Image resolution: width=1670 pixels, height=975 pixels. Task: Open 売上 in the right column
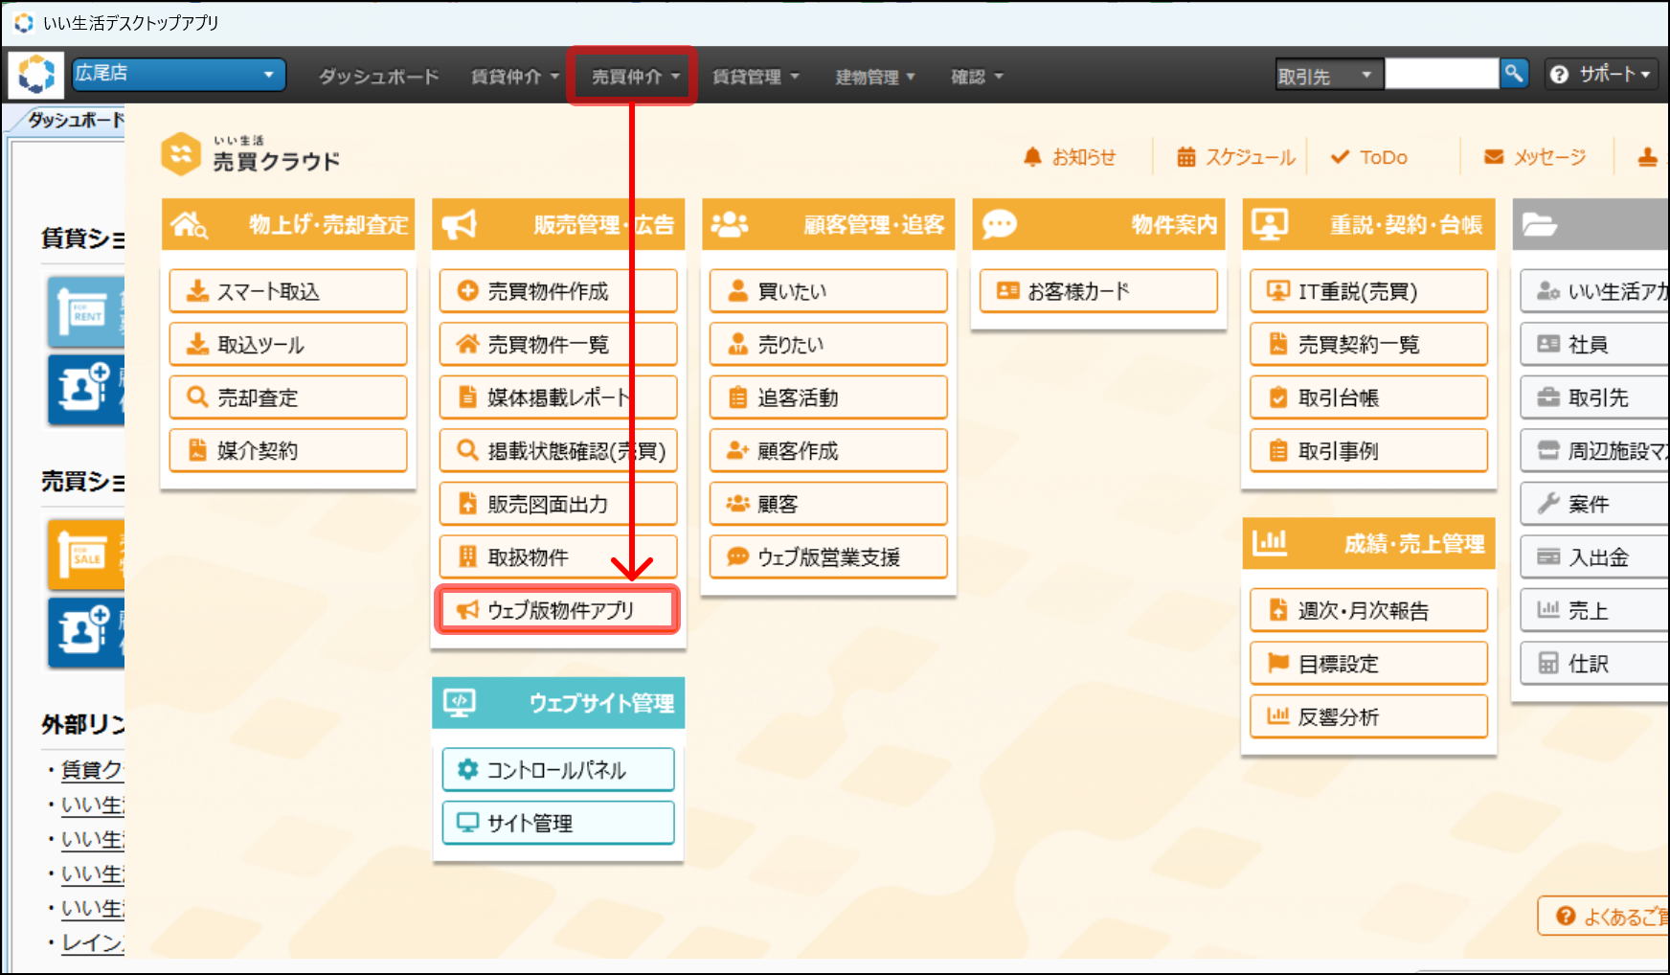1594,610
